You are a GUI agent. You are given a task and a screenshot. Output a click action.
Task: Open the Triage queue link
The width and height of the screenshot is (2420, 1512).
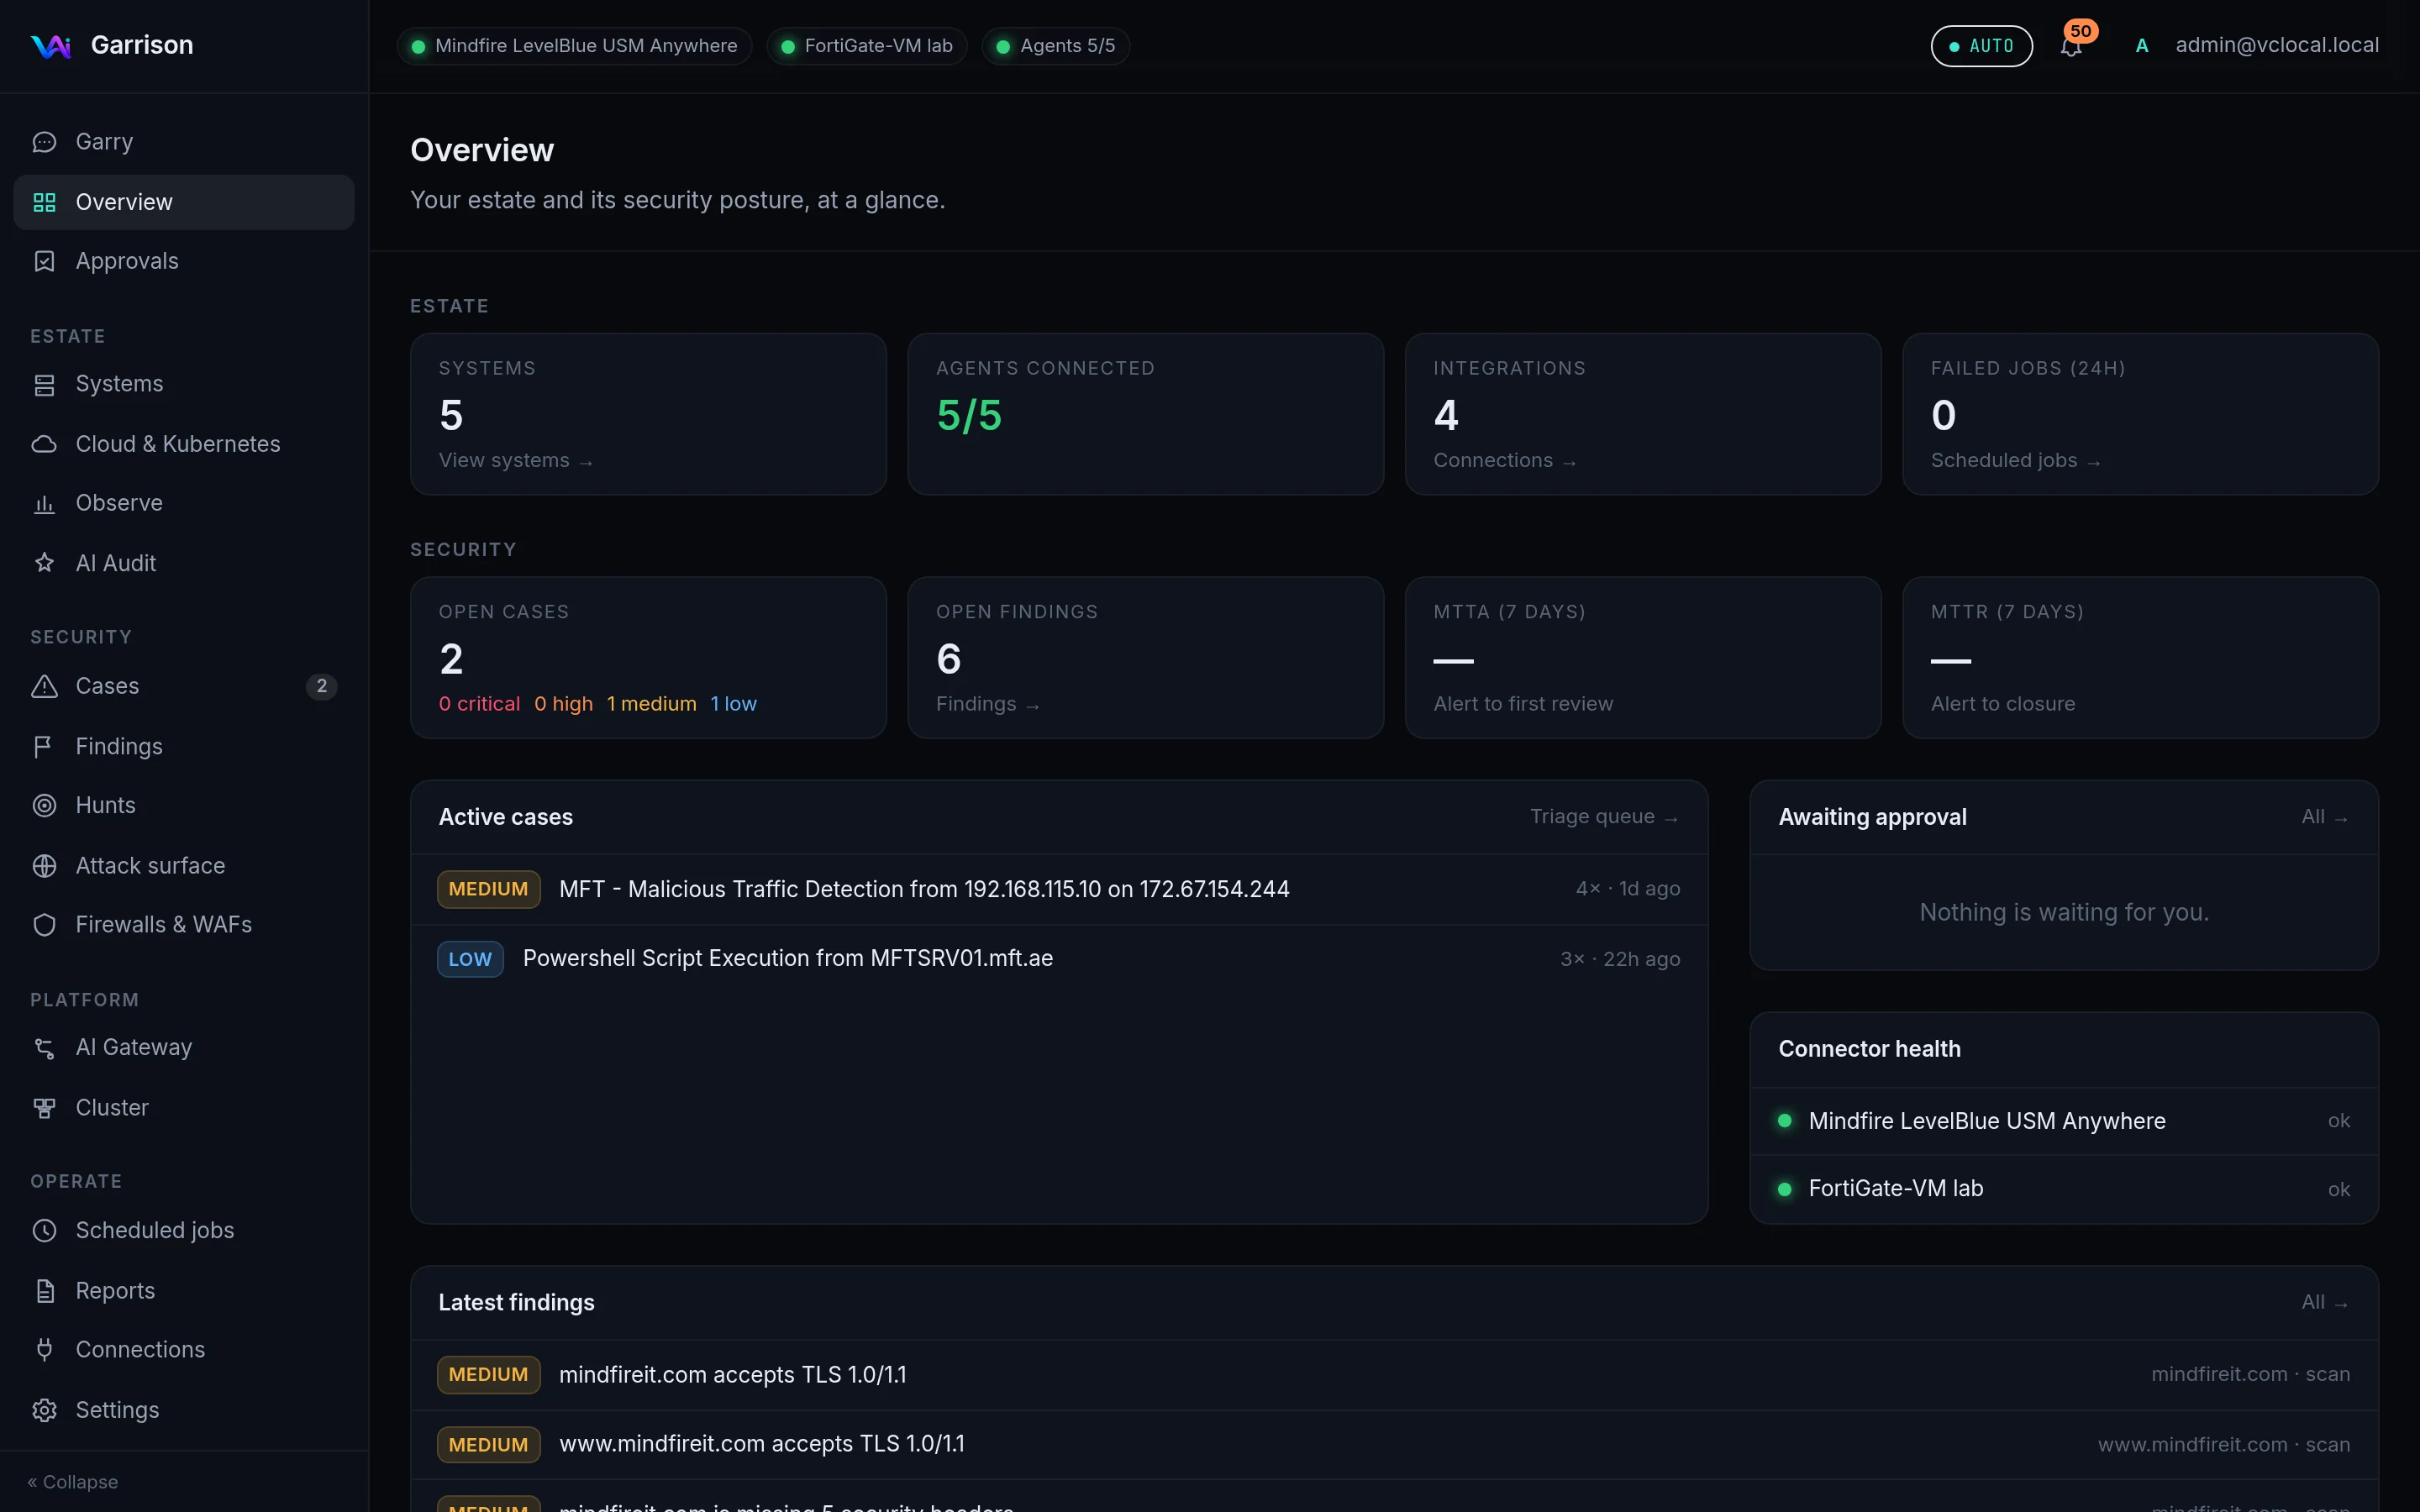1604,817
